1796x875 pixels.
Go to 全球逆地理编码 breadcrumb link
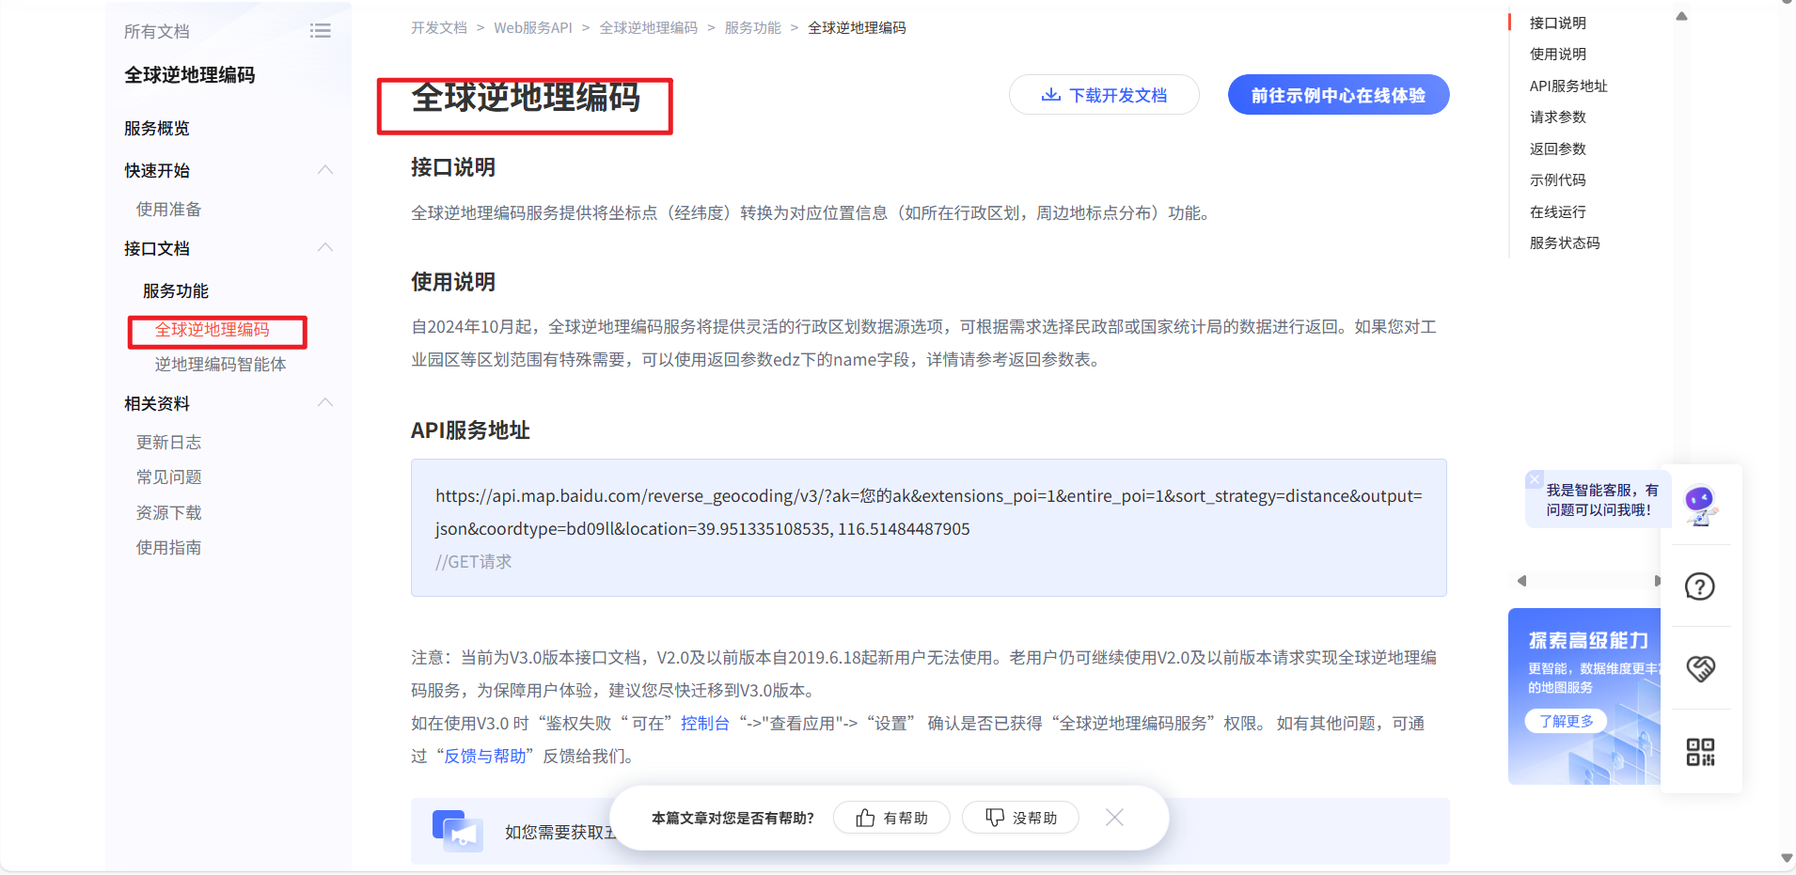[649, 28]
